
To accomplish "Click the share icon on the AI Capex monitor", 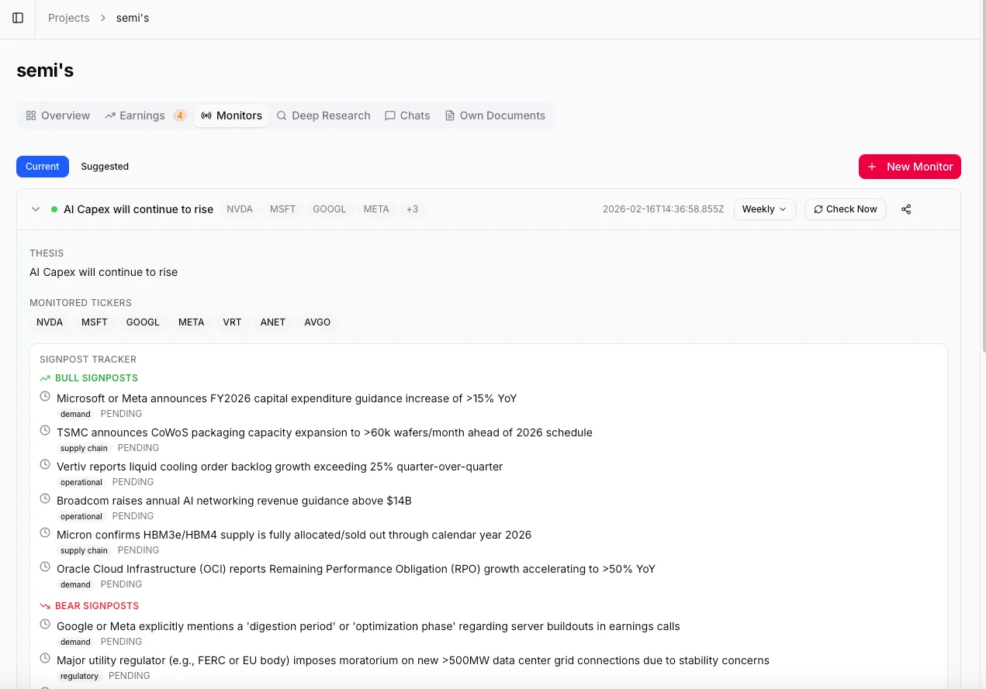I will 906,209.
